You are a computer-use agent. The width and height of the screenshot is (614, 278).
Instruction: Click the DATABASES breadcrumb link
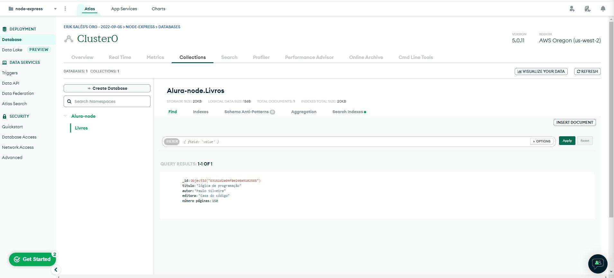tap(169, 27)
